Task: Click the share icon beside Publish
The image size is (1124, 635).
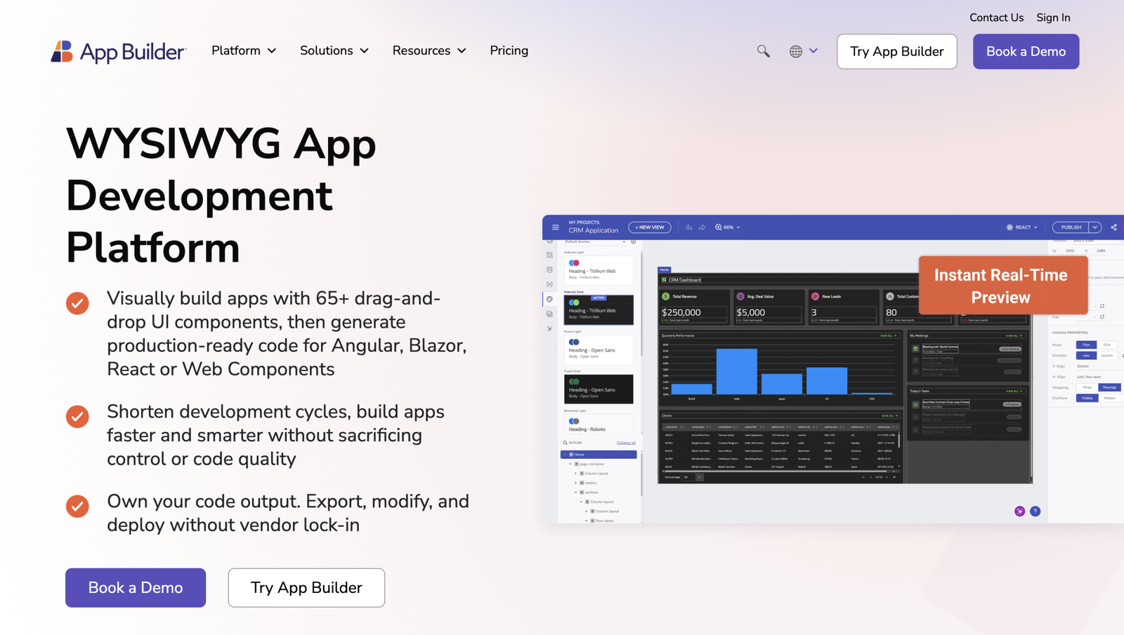Action: pos(1114,227)
